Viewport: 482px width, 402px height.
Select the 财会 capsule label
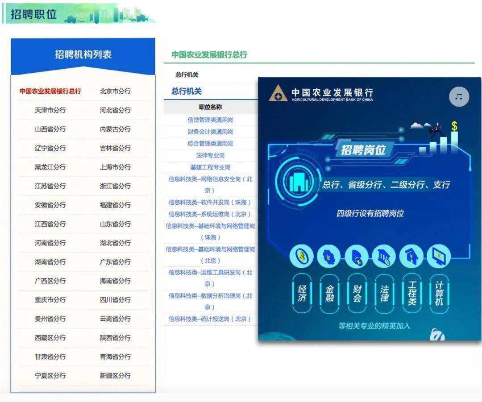click(357, 294)
